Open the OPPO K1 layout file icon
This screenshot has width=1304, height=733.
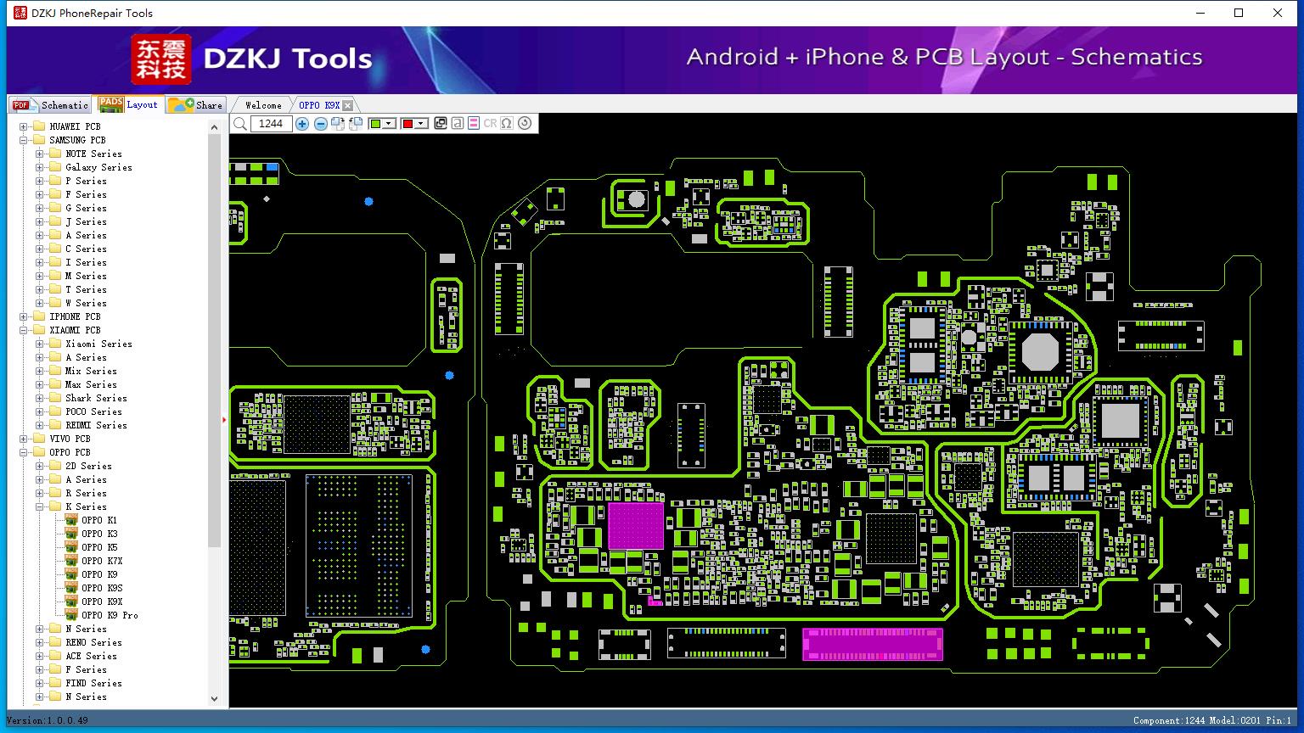(71, 520)
